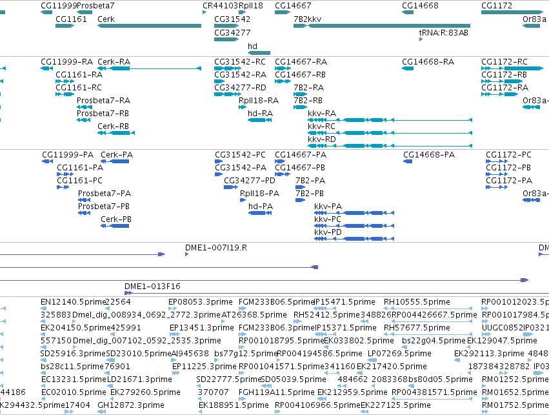Select the Prosbeta7-RB transcript label
549x415 pixels.
[103, 114]
